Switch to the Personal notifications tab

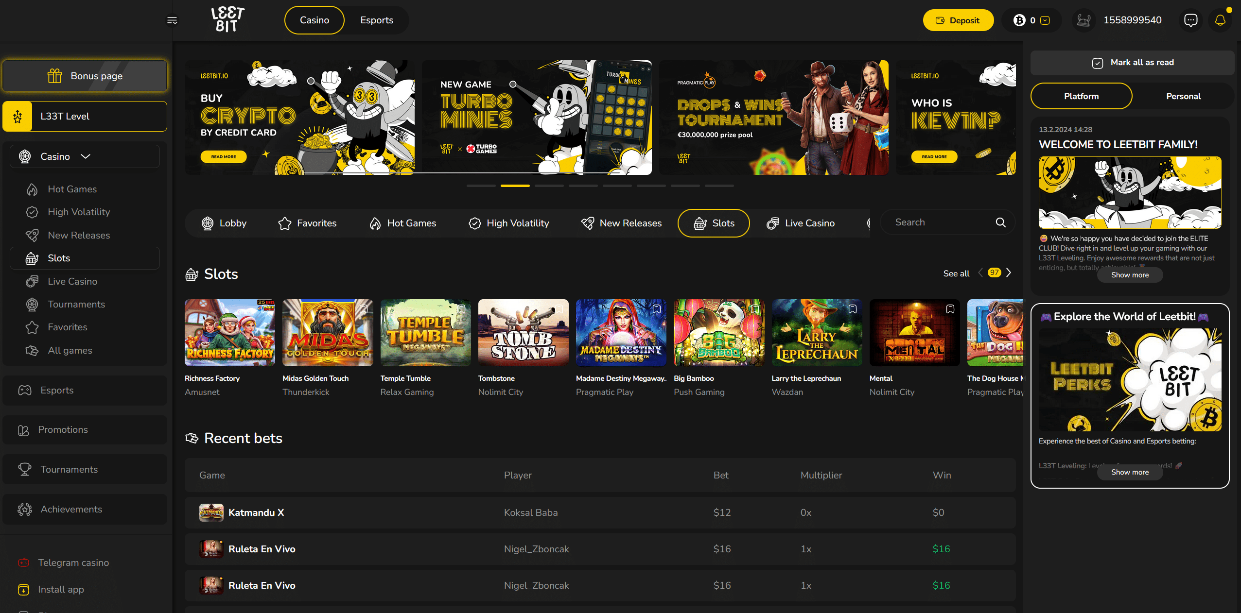pos(1183,96)
